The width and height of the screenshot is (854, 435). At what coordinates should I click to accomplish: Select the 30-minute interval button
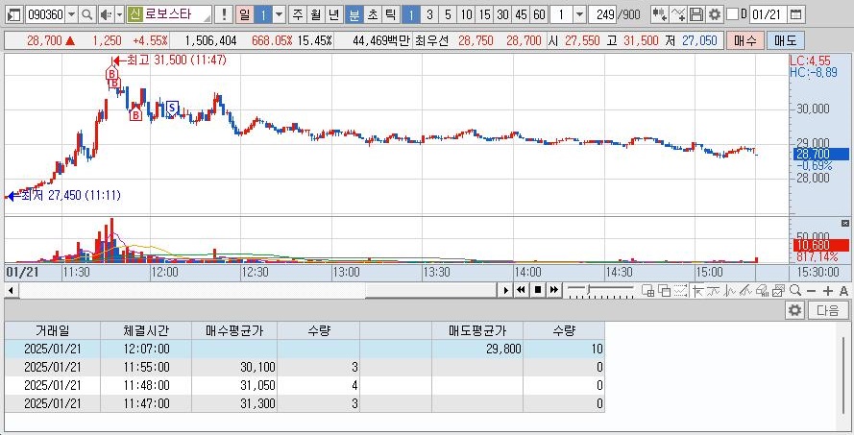[x=503, y=14]
